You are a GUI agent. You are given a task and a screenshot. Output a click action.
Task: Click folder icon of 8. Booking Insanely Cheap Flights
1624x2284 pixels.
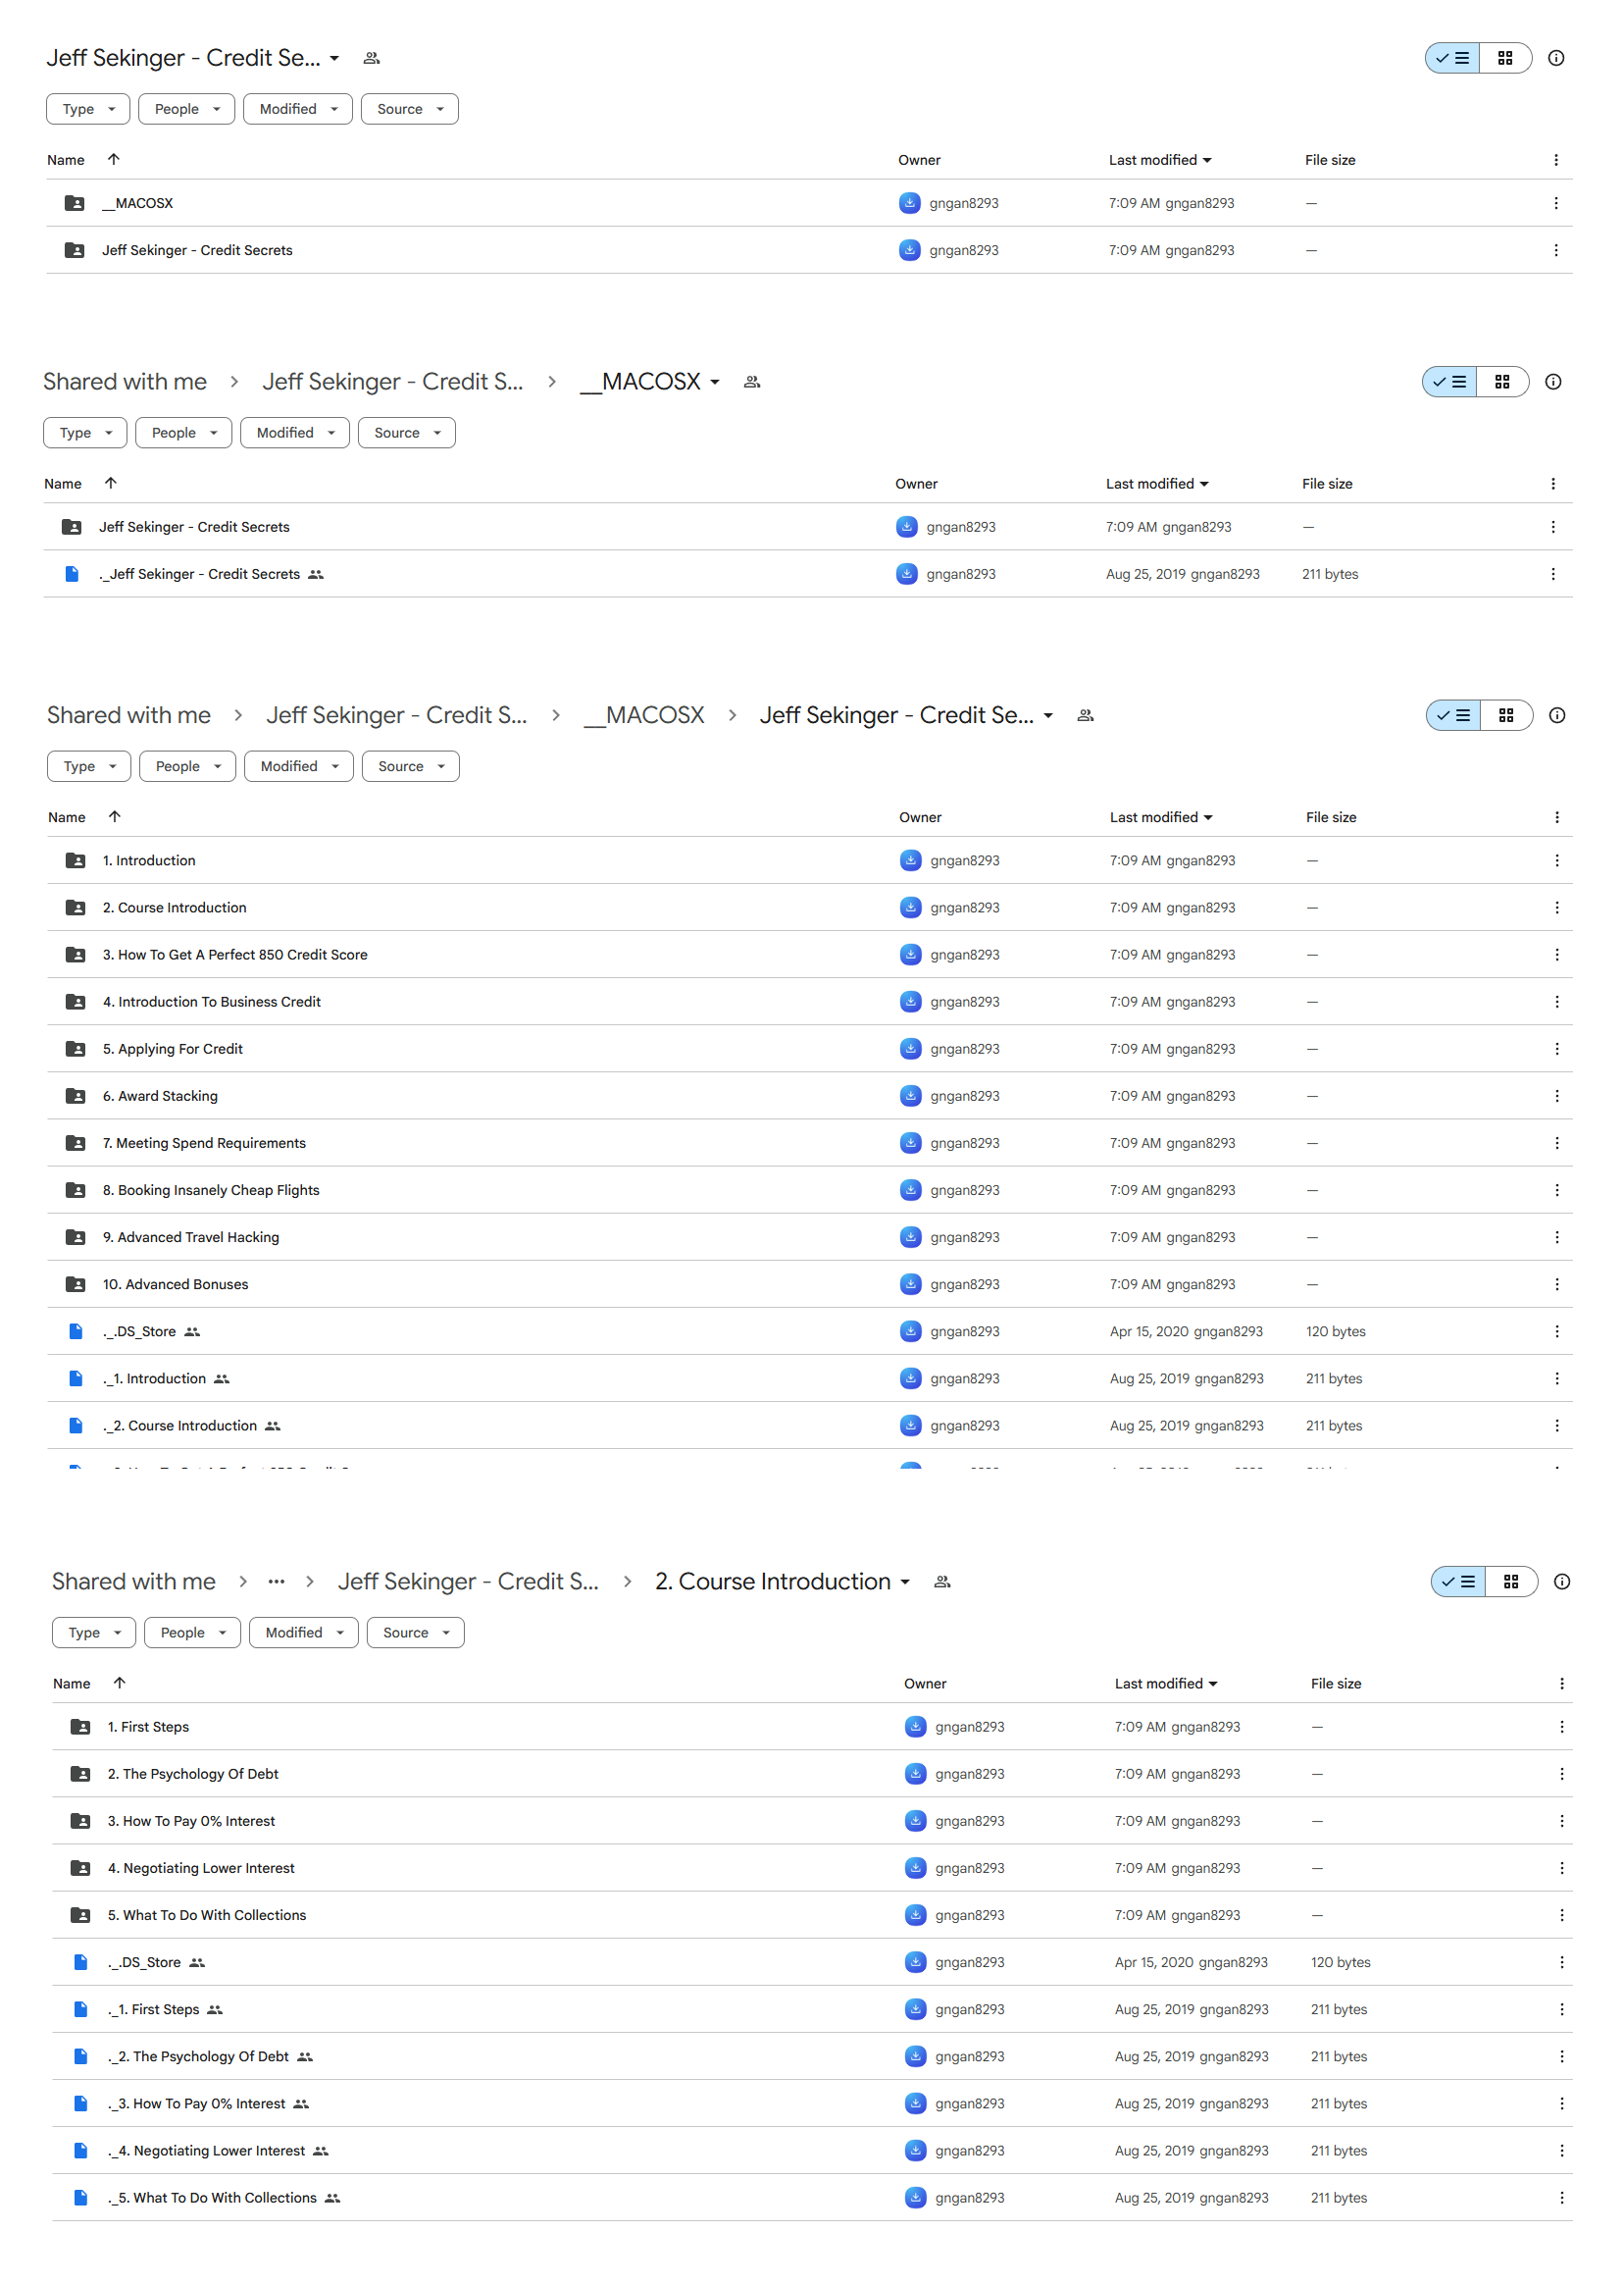click(x=75, y=1189)
